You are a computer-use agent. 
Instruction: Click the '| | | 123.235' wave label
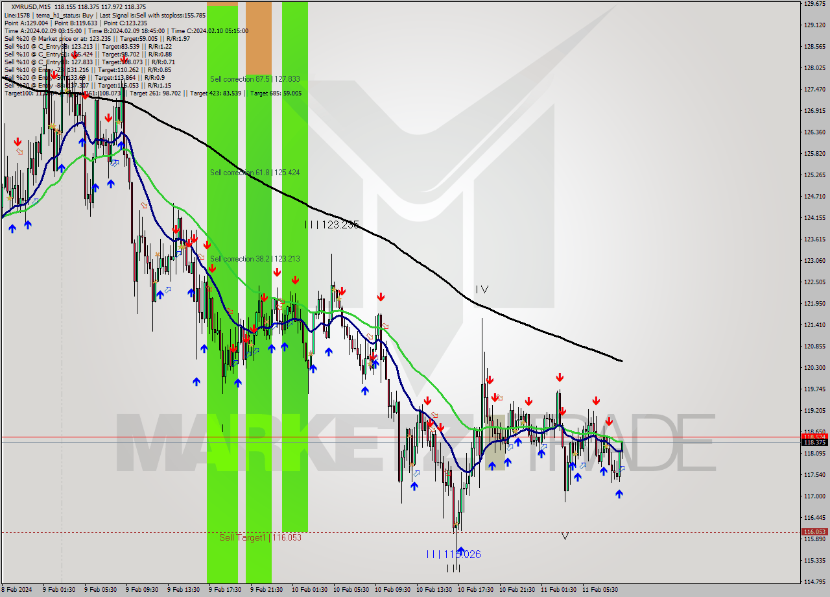(x=332, y=225)
